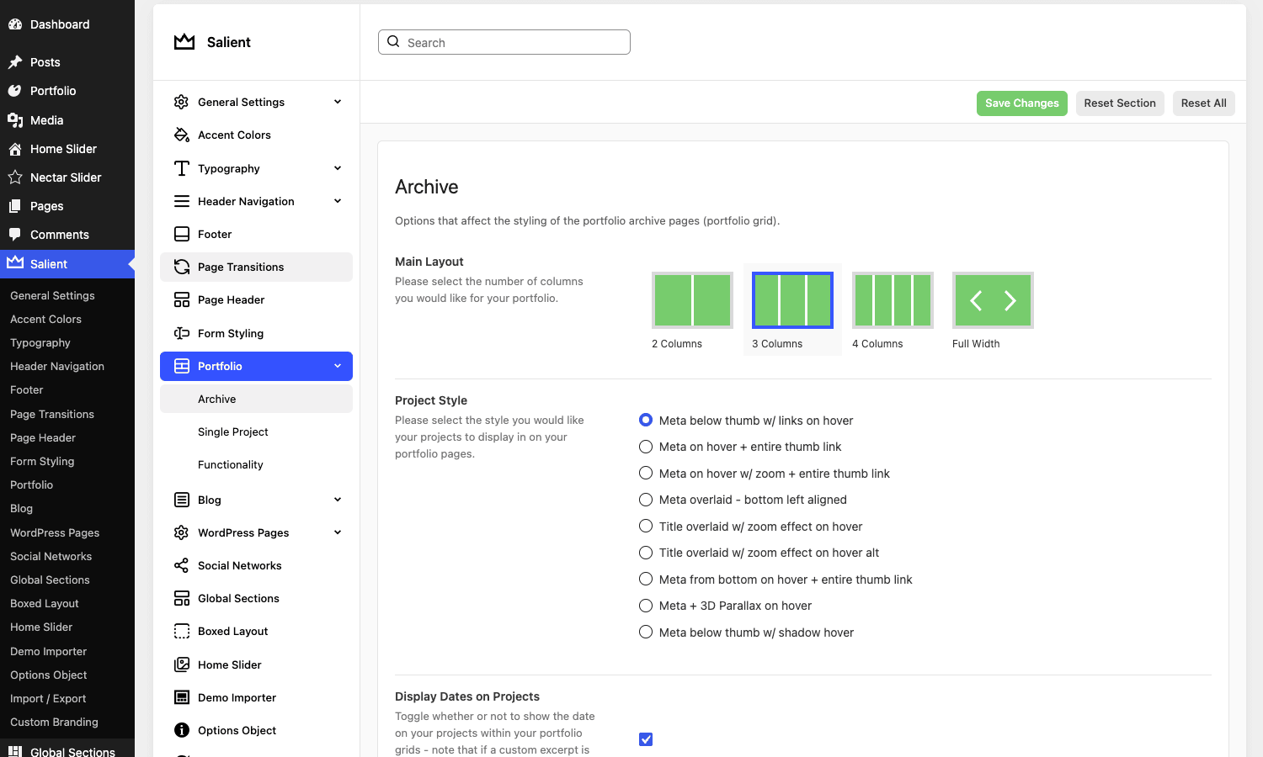Click the Social Networks share icon
The width and height of the screenshot is (1263, 757).
tap(182, 565)
